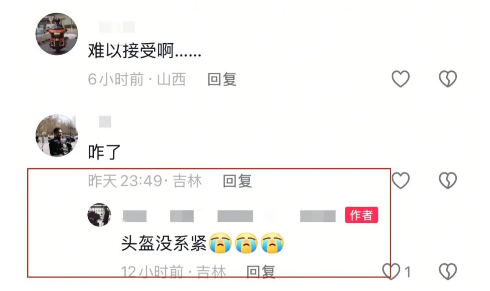Click the "昨天 23:49 · 吉林" timestamp
Viewport: 490px width, 291px height.
[x=145, y=181]
